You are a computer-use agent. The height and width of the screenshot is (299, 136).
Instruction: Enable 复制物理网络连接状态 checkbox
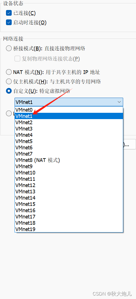(17, 59)
